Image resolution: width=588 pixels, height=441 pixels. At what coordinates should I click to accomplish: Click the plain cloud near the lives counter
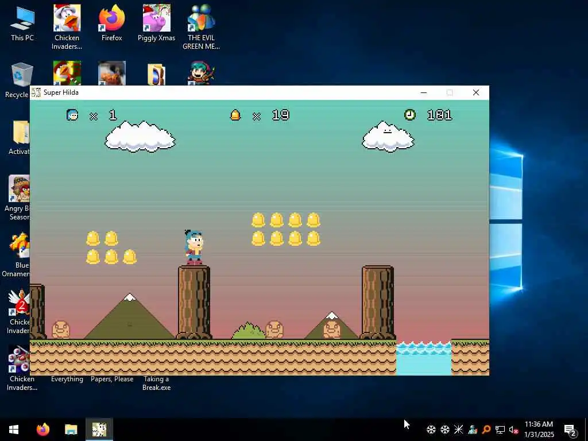[140, 137]
